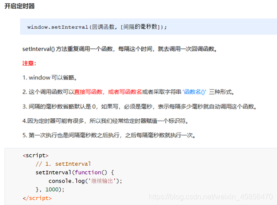Click the console.log('继续输出') line
The width and height of the screenshot is (277, 205).
coord(85,181)
